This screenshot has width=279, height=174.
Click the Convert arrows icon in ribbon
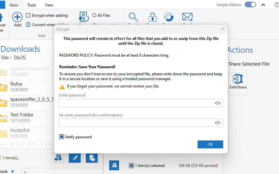pos(168,17)
